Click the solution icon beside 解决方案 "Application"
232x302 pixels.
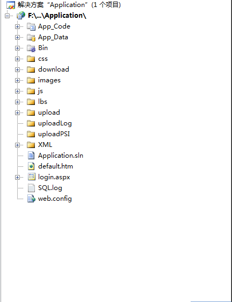click(x=11, y=5)
